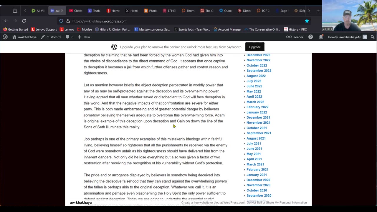
Task: Open the March 2022 archive
Action: [x=255, y=102]
